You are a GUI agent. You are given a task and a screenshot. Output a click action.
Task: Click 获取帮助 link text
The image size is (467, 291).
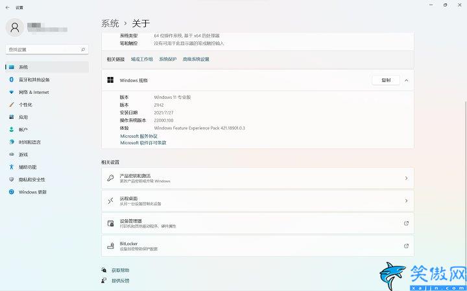click(121, 270)
